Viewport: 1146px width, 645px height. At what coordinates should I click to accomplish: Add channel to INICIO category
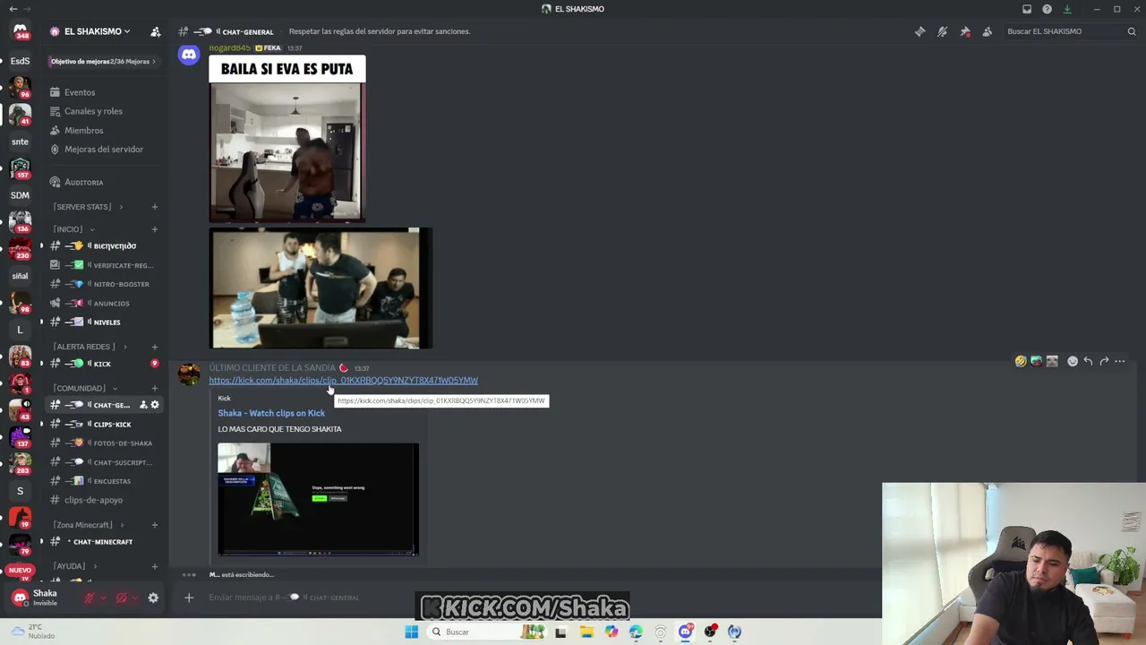coord(154,229)
